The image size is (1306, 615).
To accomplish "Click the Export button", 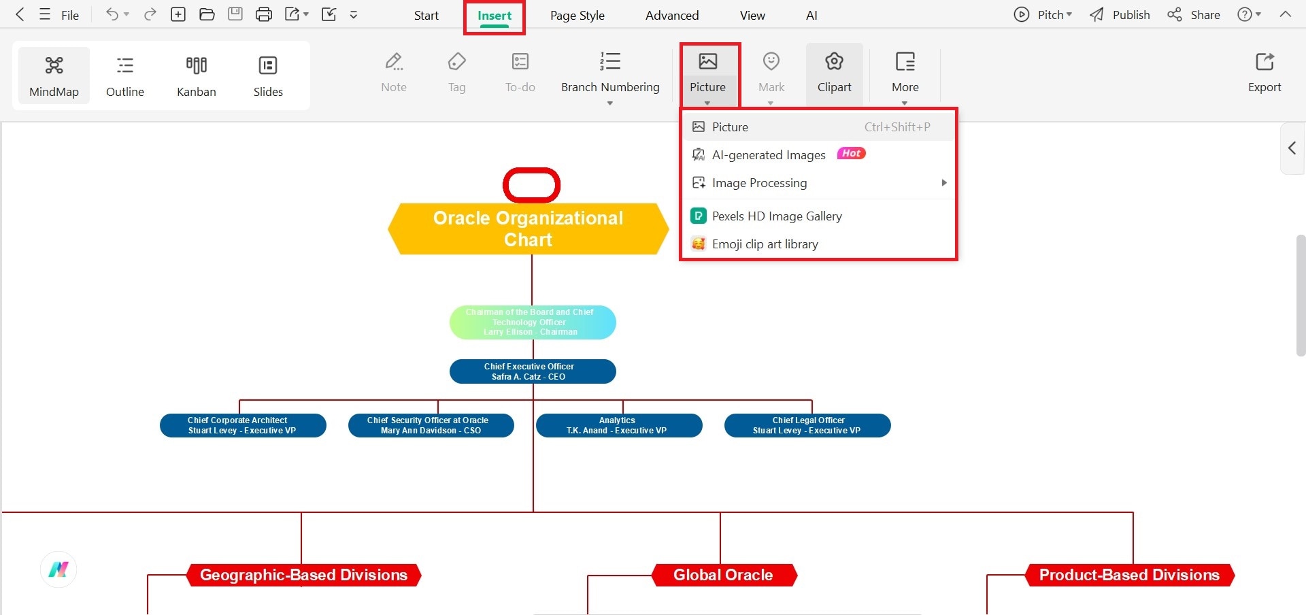I will [x=1265, y=72].
